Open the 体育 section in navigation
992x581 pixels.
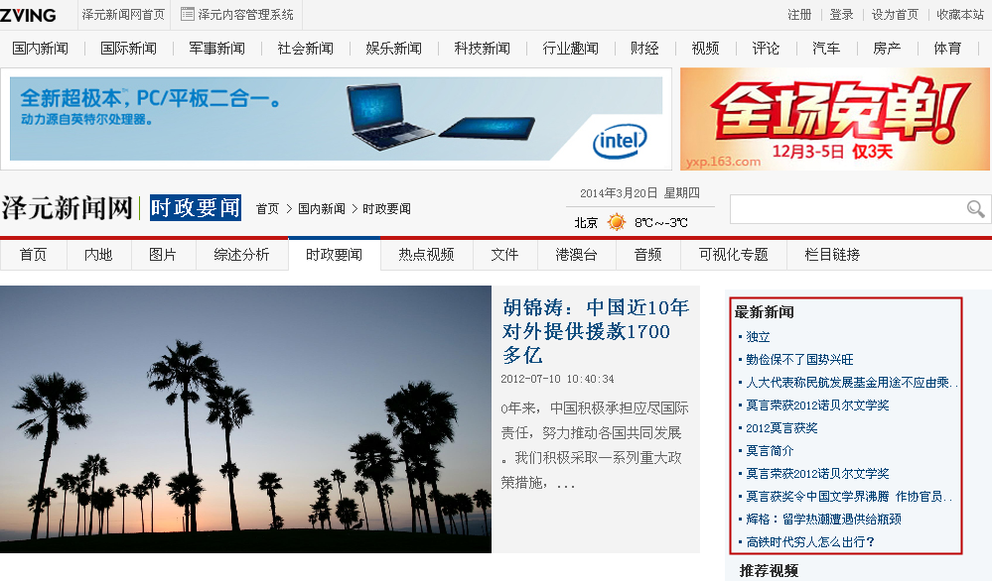[x=946, y=49]
